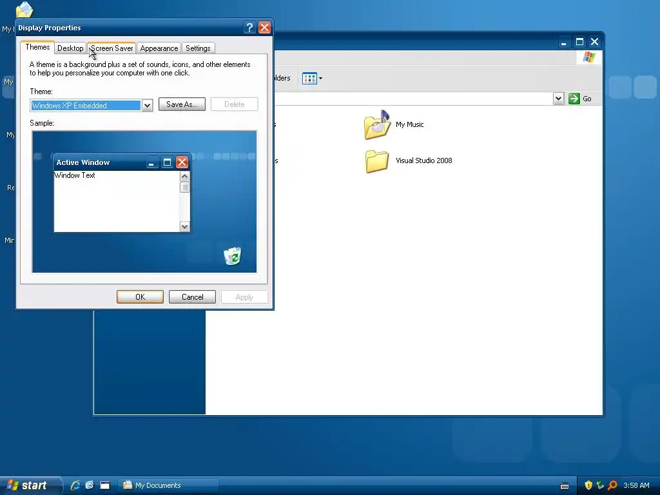Image resolution: width=660 pixels, height=495 pixels.
Task: Close the My Documents window
Action: point(594,42)
